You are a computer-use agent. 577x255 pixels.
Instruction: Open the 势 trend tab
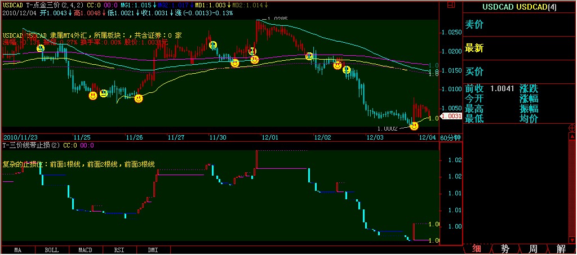pyautogui.click(x=505, y=249)
